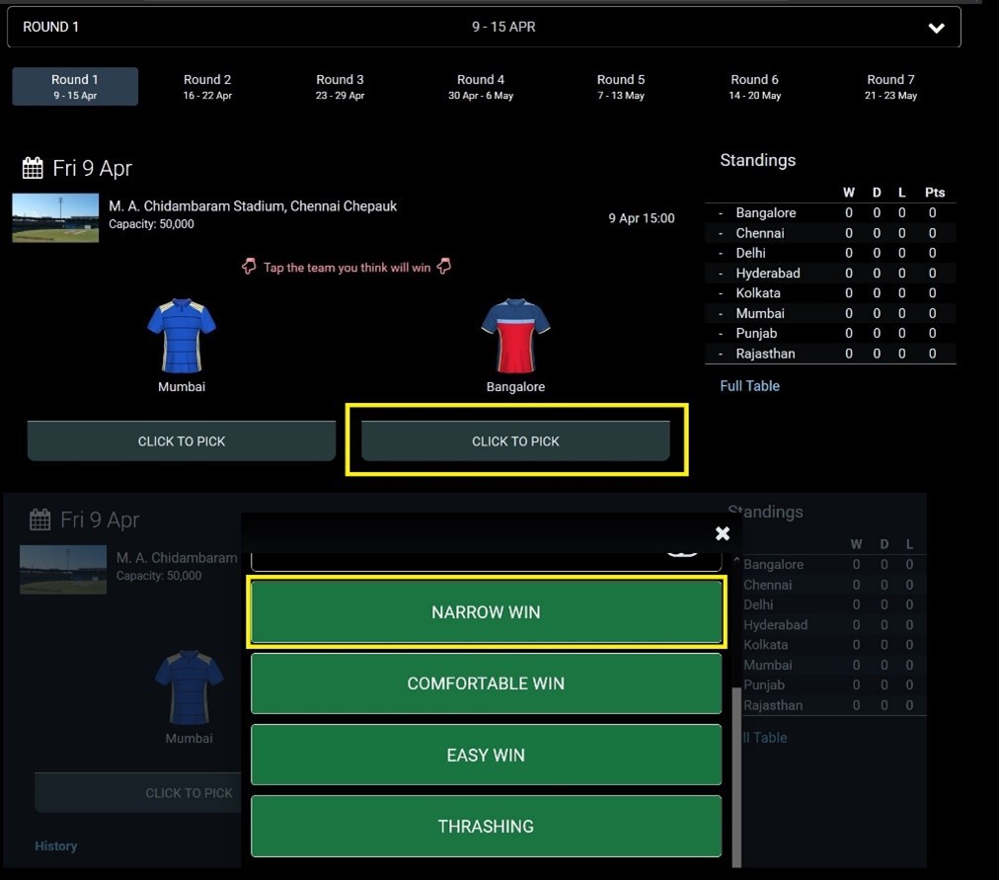Choose NARROW WIN option
This screenshot has height=880, width=999.
coord(486,611)
